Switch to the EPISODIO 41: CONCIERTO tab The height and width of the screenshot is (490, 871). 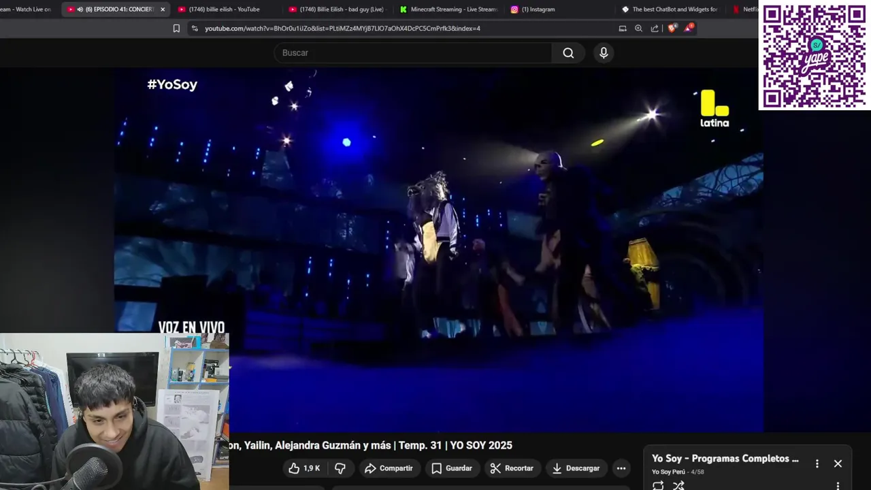click(114, 10)
